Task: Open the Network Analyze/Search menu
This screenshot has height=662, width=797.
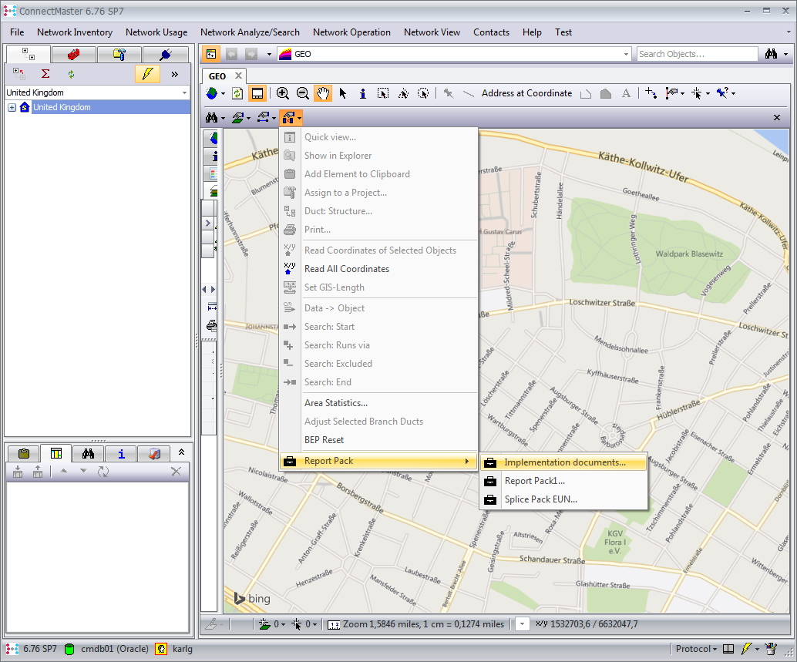Action: click(250, 32)
